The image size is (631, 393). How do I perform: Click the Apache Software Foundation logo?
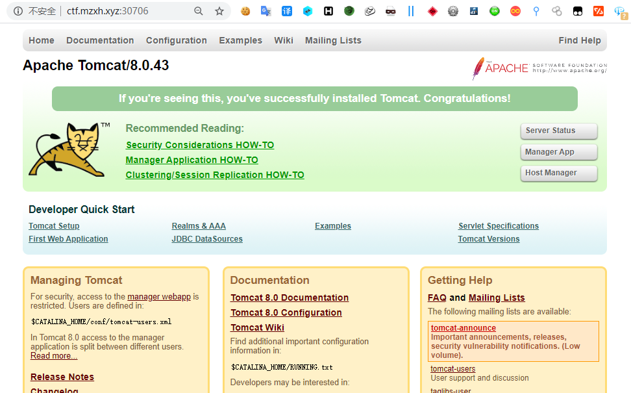tap(539, 68)
